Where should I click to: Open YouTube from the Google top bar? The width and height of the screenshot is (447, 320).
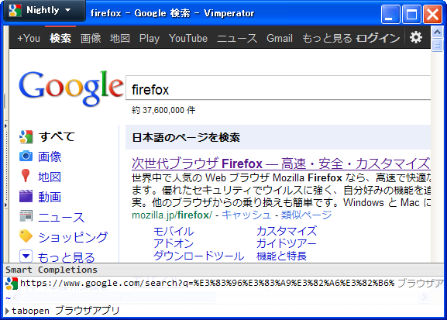[x=188, y=38]
